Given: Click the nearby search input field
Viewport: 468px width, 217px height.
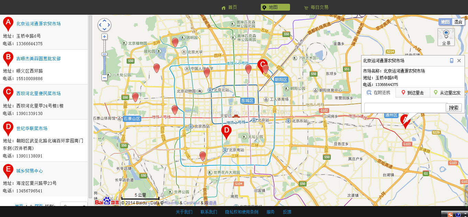Looking at the screenshot, I should (405, 108).
